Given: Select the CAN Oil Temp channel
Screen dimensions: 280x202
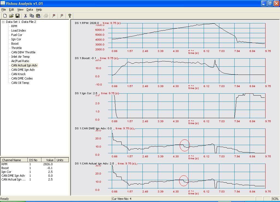Looking at the screenshot, I should (20, 83).
